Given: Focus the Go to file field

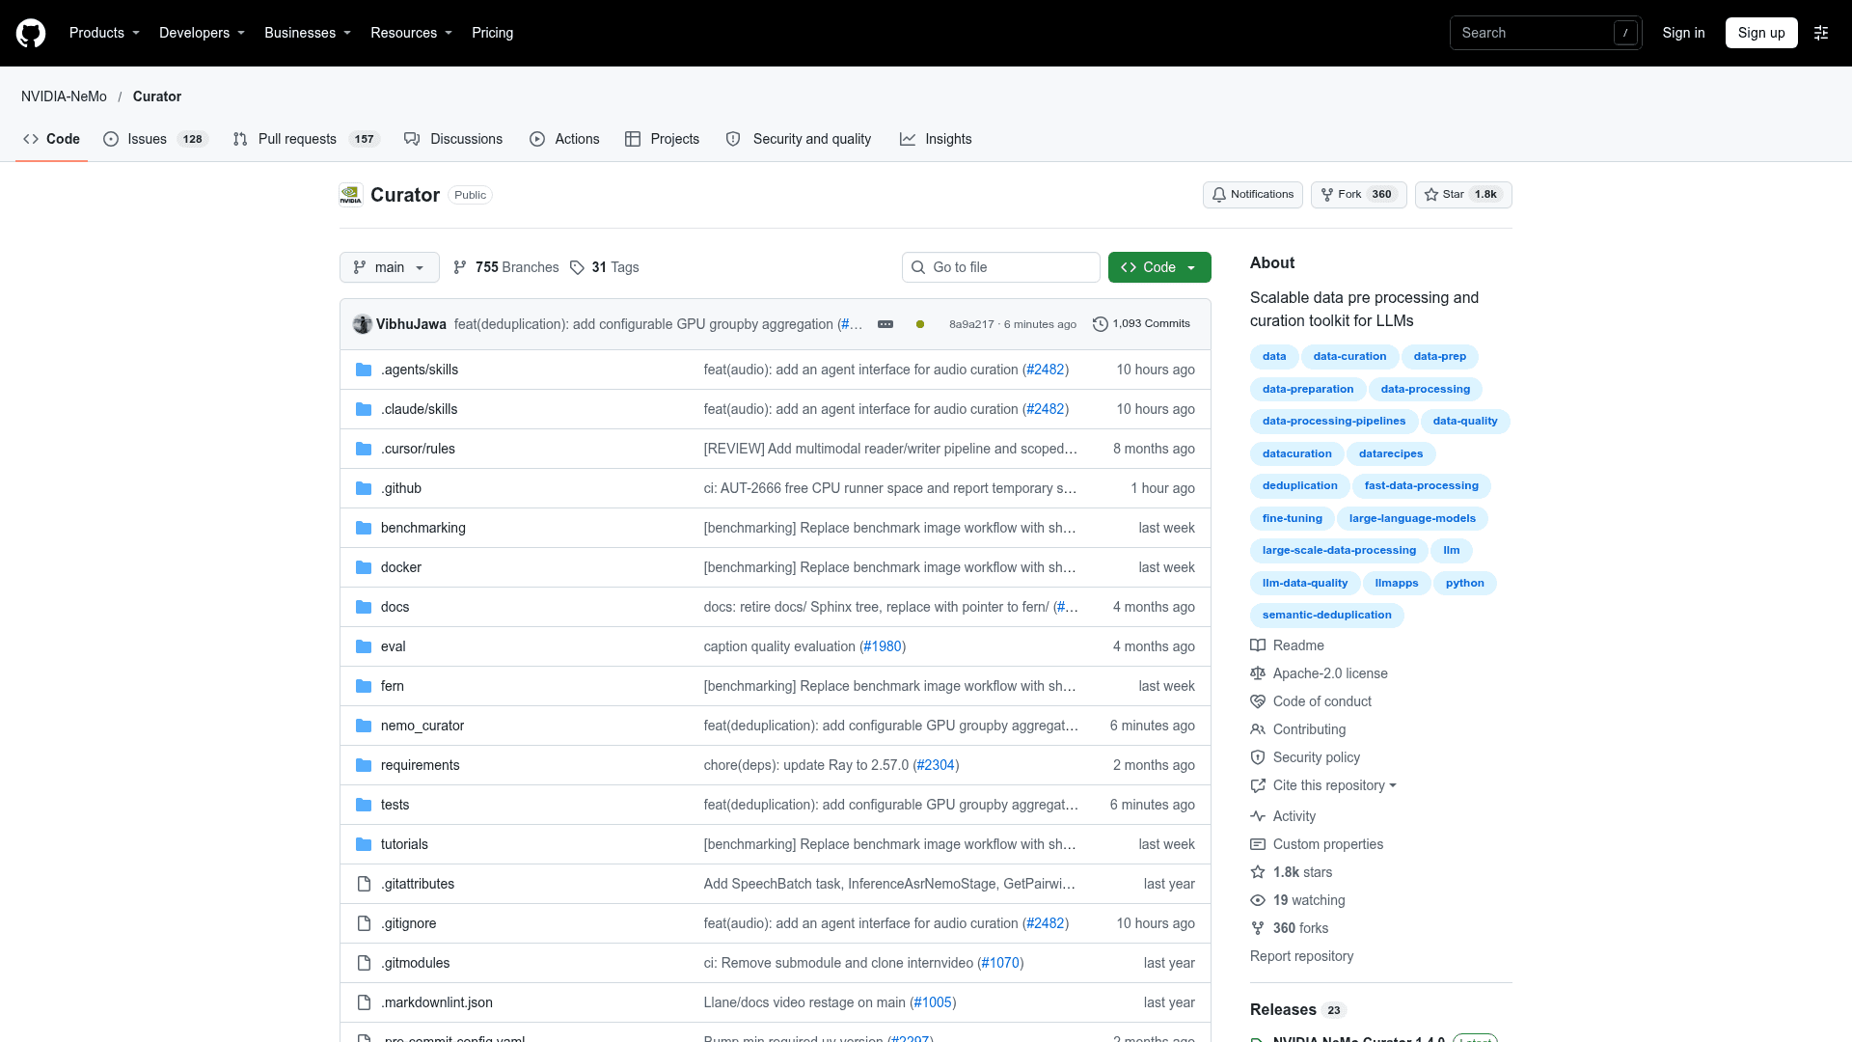Looking at the screenshot, I should click(1001, 267).
